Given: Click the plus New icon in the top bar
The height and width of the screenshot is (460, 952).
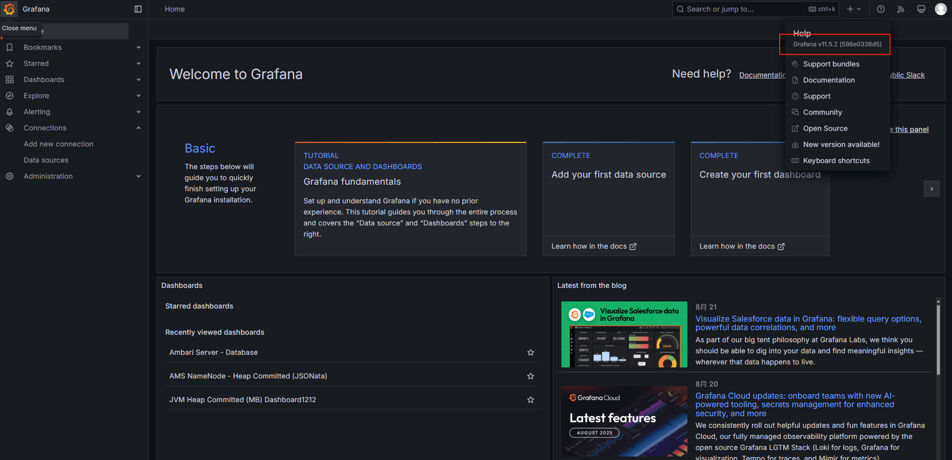Looking at the screenshot, I should [x=850, y=9].
